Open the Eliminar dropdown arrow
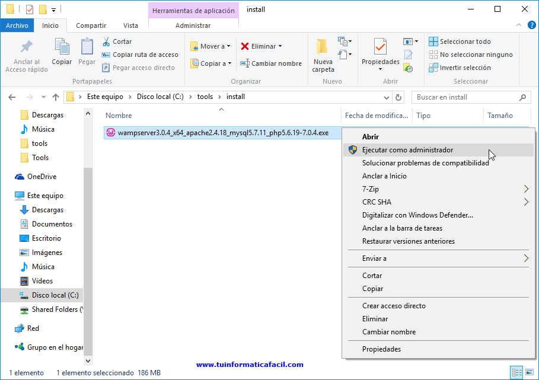This screenshot has width=539, height=380. pyautogui.click(x=280, y=46)
